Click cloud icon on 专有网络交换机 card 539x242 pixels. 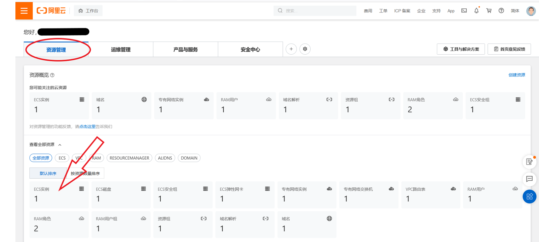click(391, 189)
